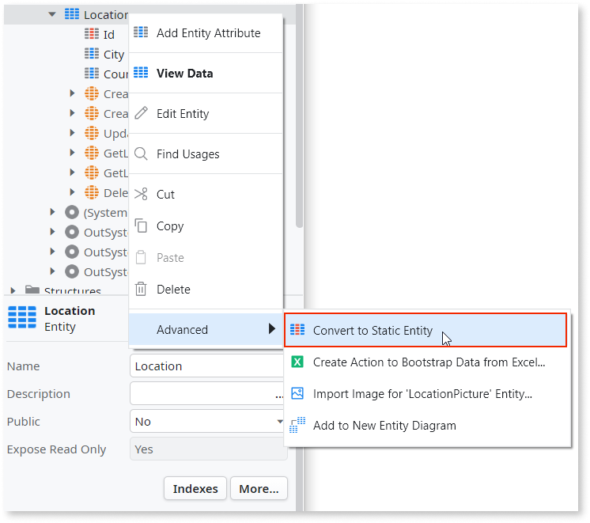The image size is (590, 523).
Task: Click the Excel bootstrap icon in submenu
Action: (x=298, y=362)
